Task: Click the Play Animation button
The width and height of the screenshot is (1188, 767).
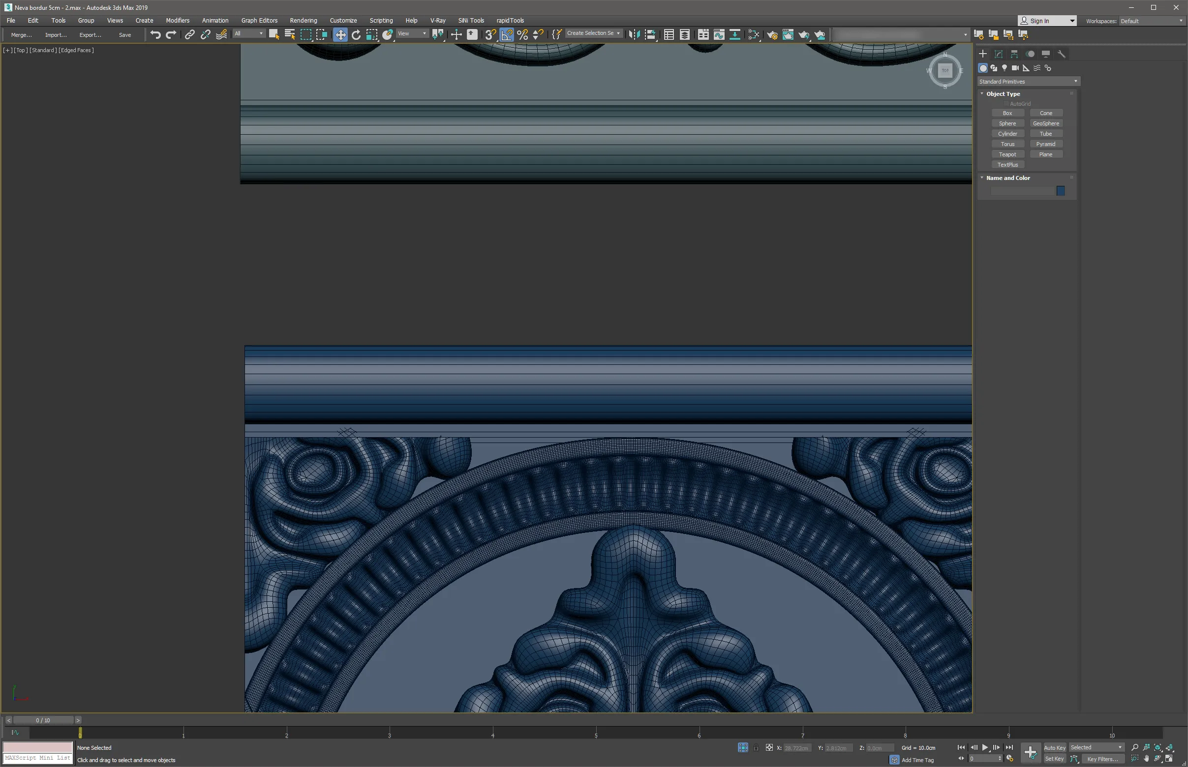Action: [985, 747]
